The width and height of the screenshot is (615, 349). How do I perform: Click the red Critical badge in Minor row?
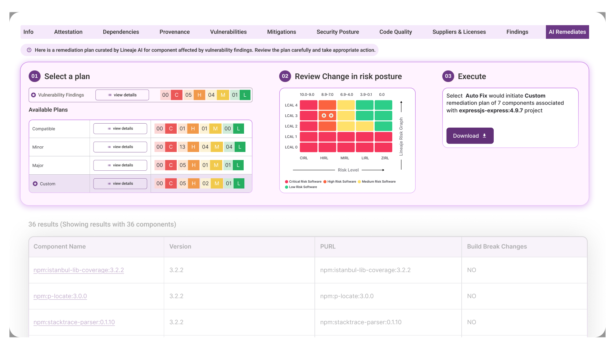coord(171,147)
